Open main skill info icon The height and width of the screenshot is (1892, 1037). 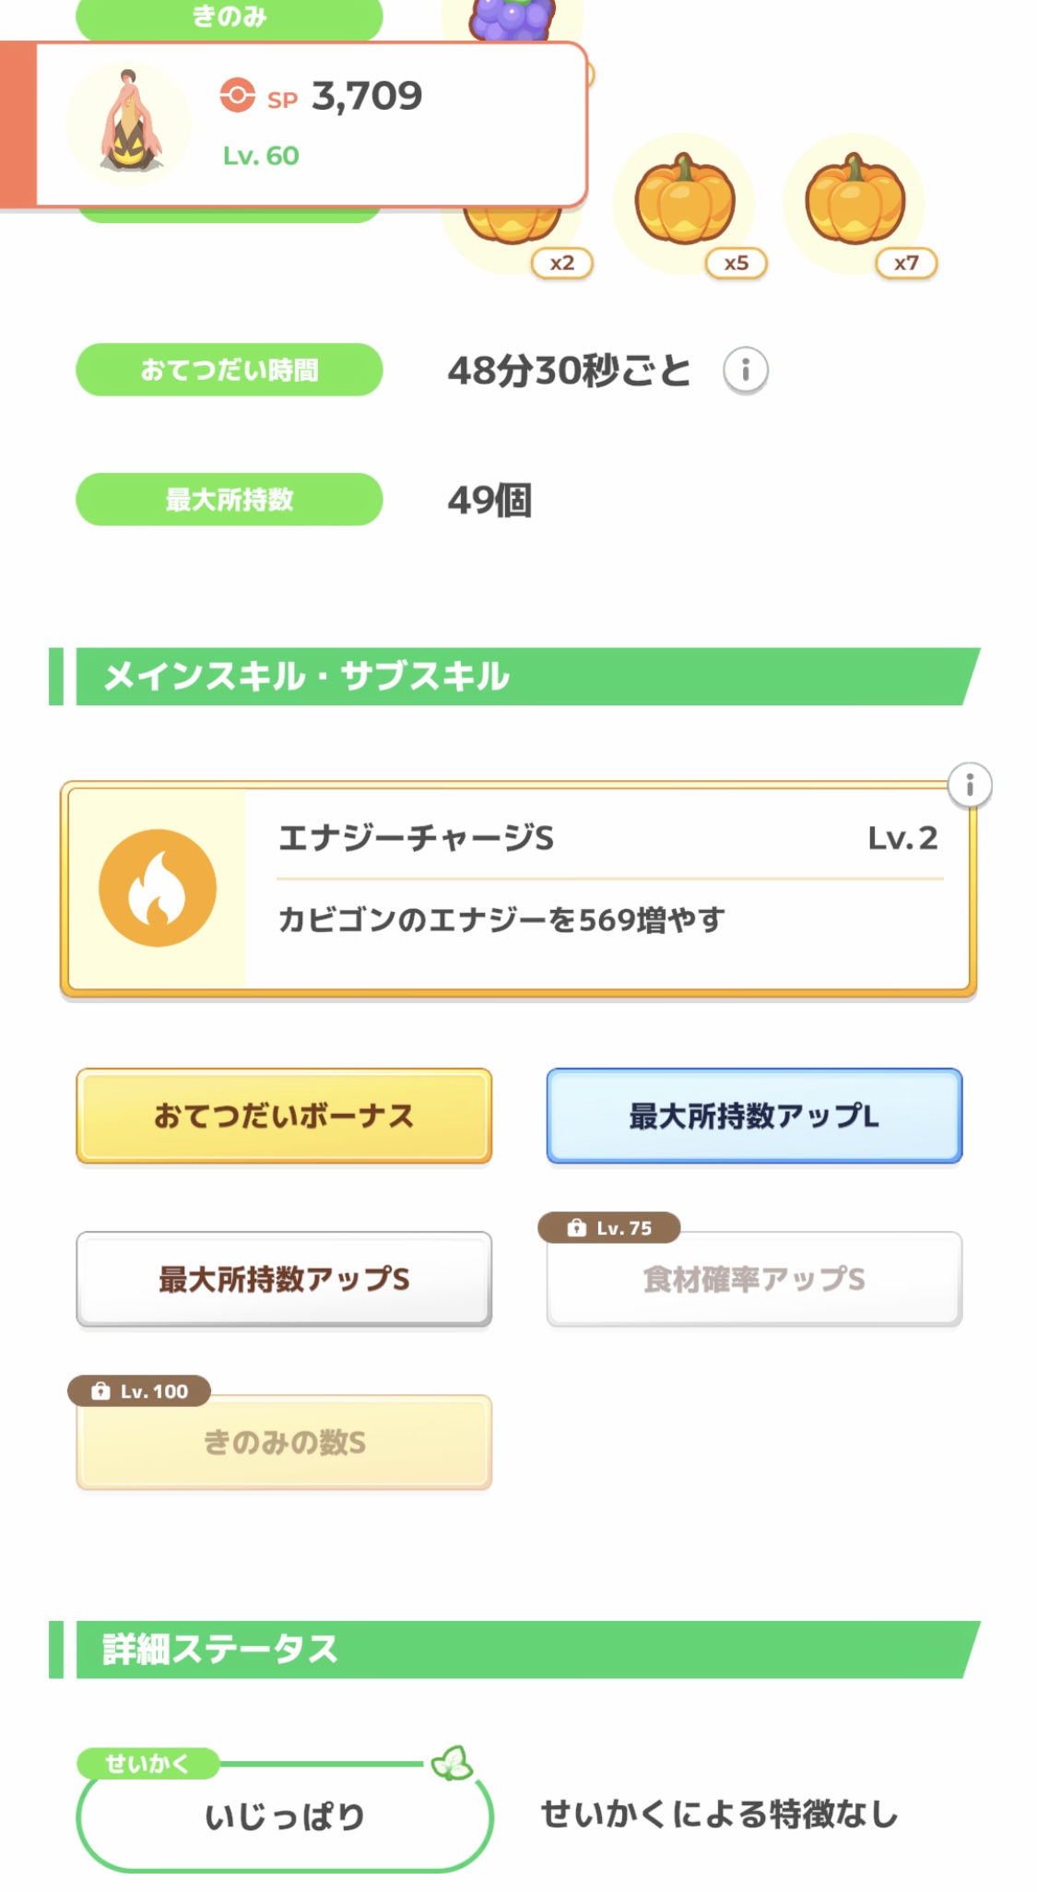pos(970,786)
